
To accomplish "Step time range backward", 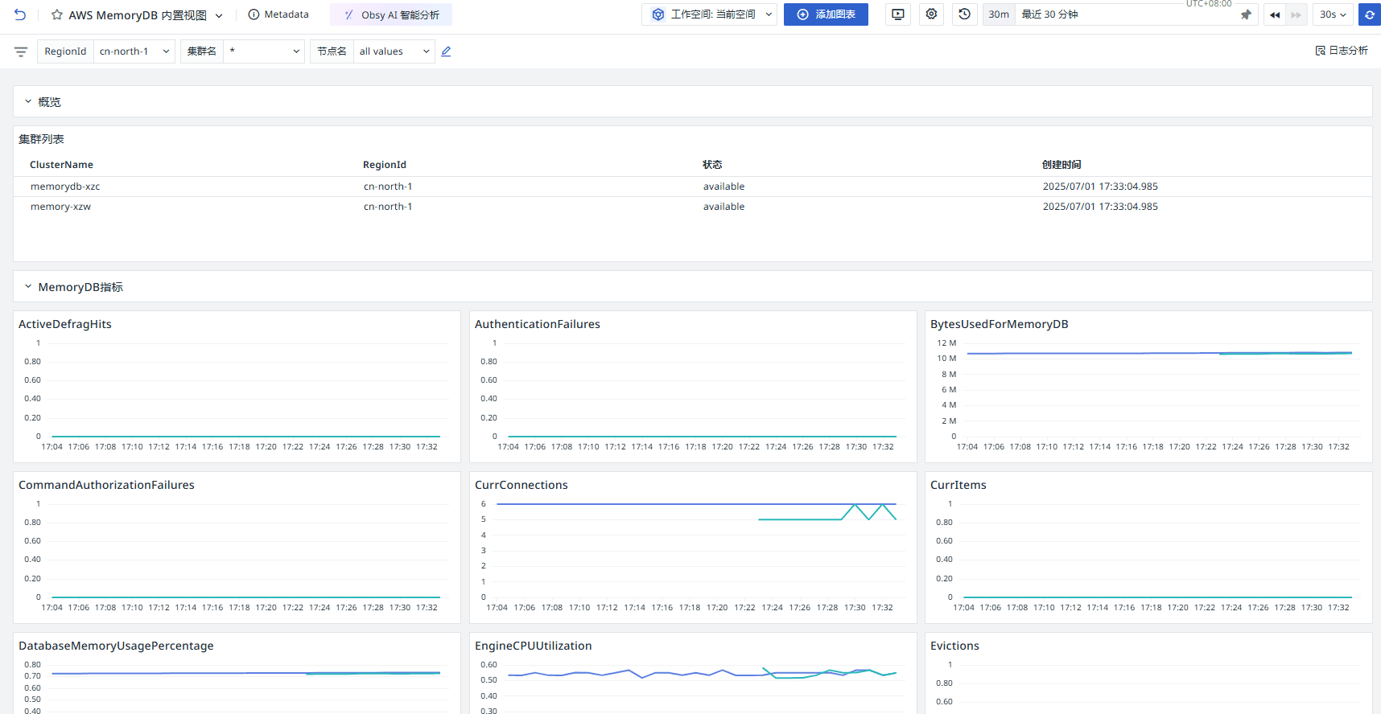I will coord(1275,14).
